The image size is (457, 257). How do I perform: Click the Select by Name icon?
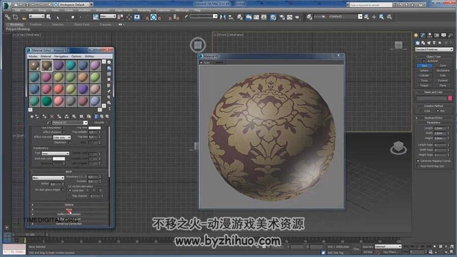click(49, 17)
